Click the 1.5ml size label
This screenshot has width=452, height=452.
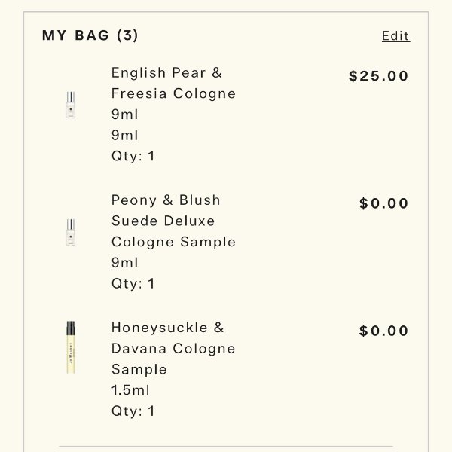(130, 390)
